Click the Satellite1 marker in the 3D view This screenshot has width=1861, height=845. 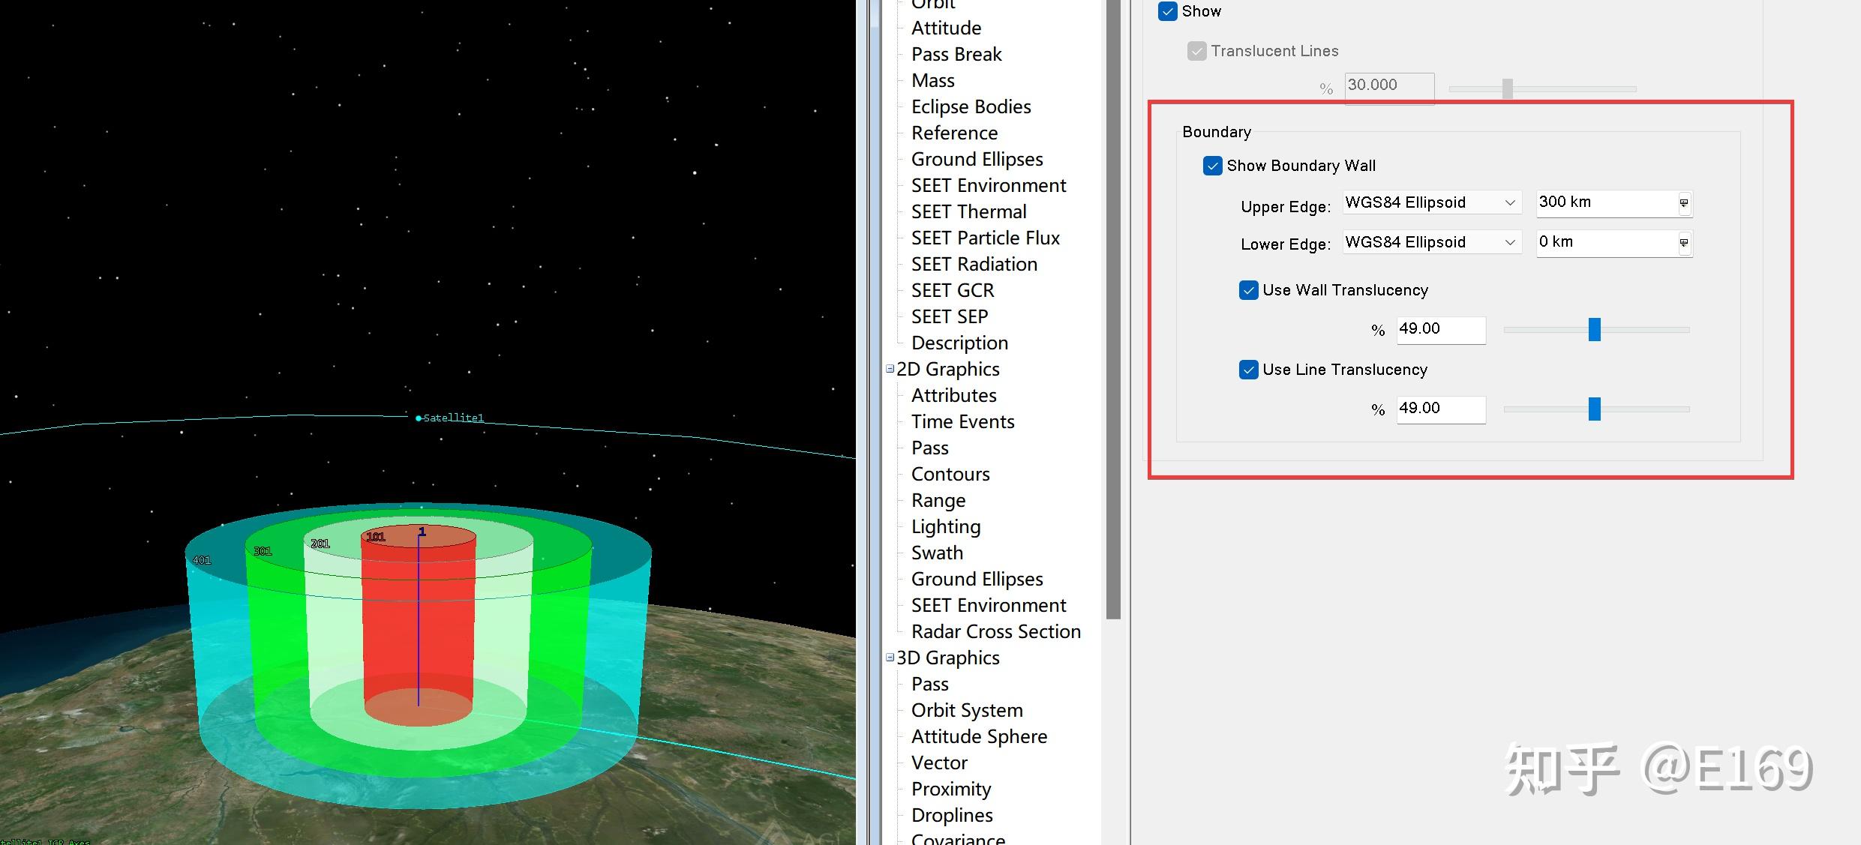click(x=419, y=418)
